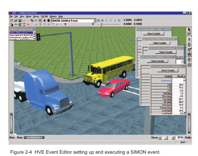This screenshot has height=156, width=198.
Task: Click the Save floppy disk icon
Action: tap(20, 20)
